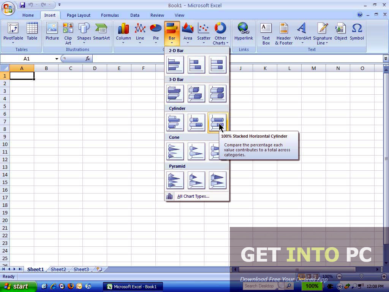Pick 100% Stacked Bar in 3-D chart
Screen dimensions: 389x292
pos(218,94)
